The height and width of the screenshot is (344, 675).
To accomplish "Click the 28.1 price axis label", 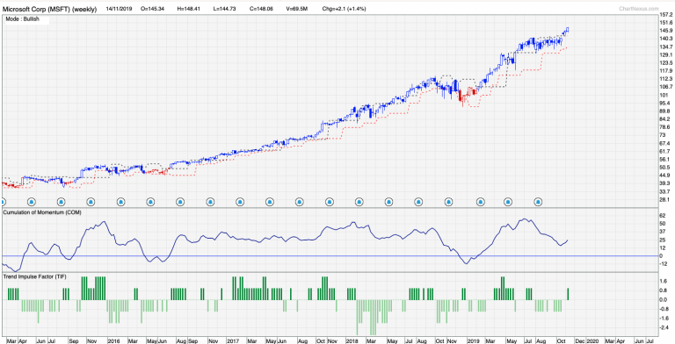I will pos(664,199).
